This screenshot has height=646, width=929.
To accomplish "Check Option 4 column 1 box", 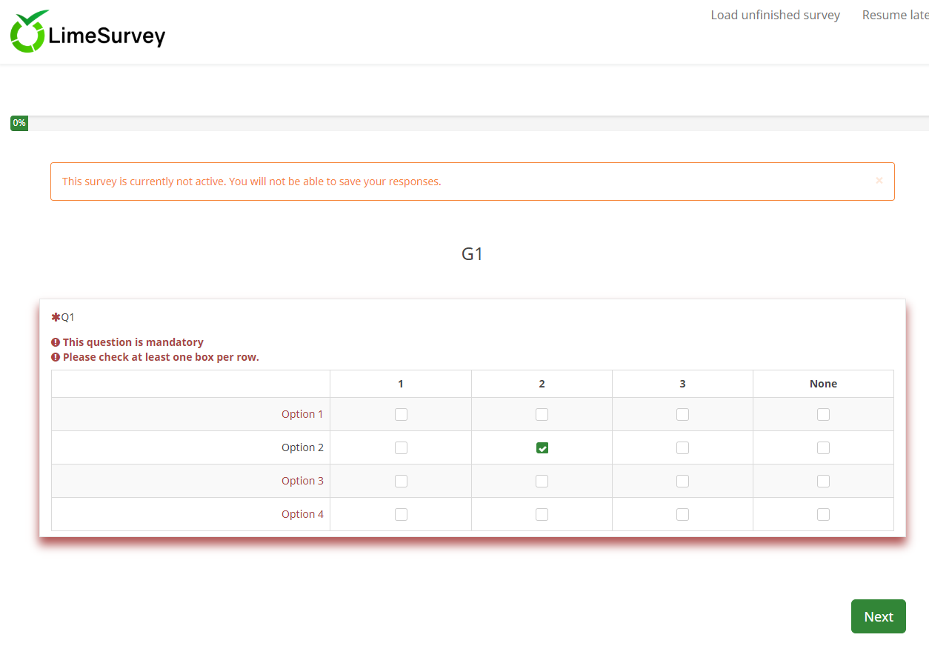I will (x=401, y=514).
